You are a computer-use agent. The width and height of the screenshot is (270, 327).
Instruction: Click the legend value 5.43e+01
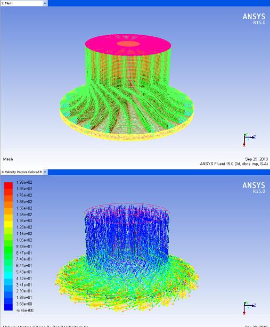(x=24, y=272)
